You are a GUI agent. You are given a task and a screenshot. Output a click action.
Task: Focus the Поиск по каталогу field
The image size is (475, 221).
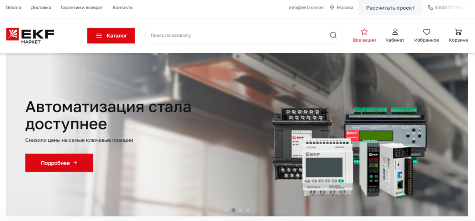tap(244, 36)
